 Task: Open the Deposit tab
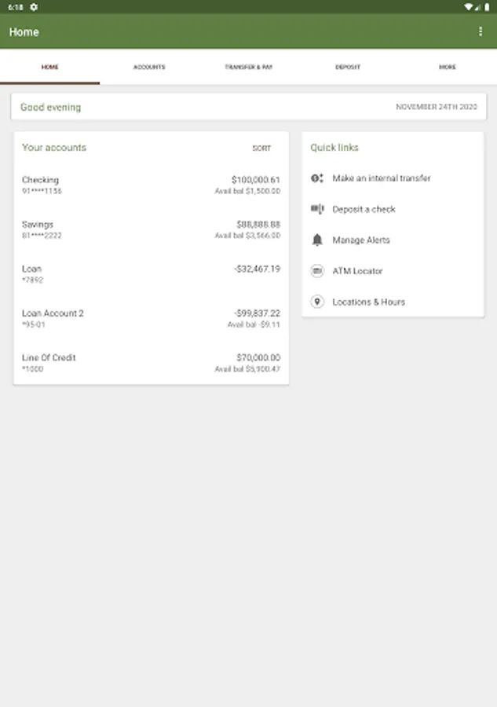click(x=348, y=67)
